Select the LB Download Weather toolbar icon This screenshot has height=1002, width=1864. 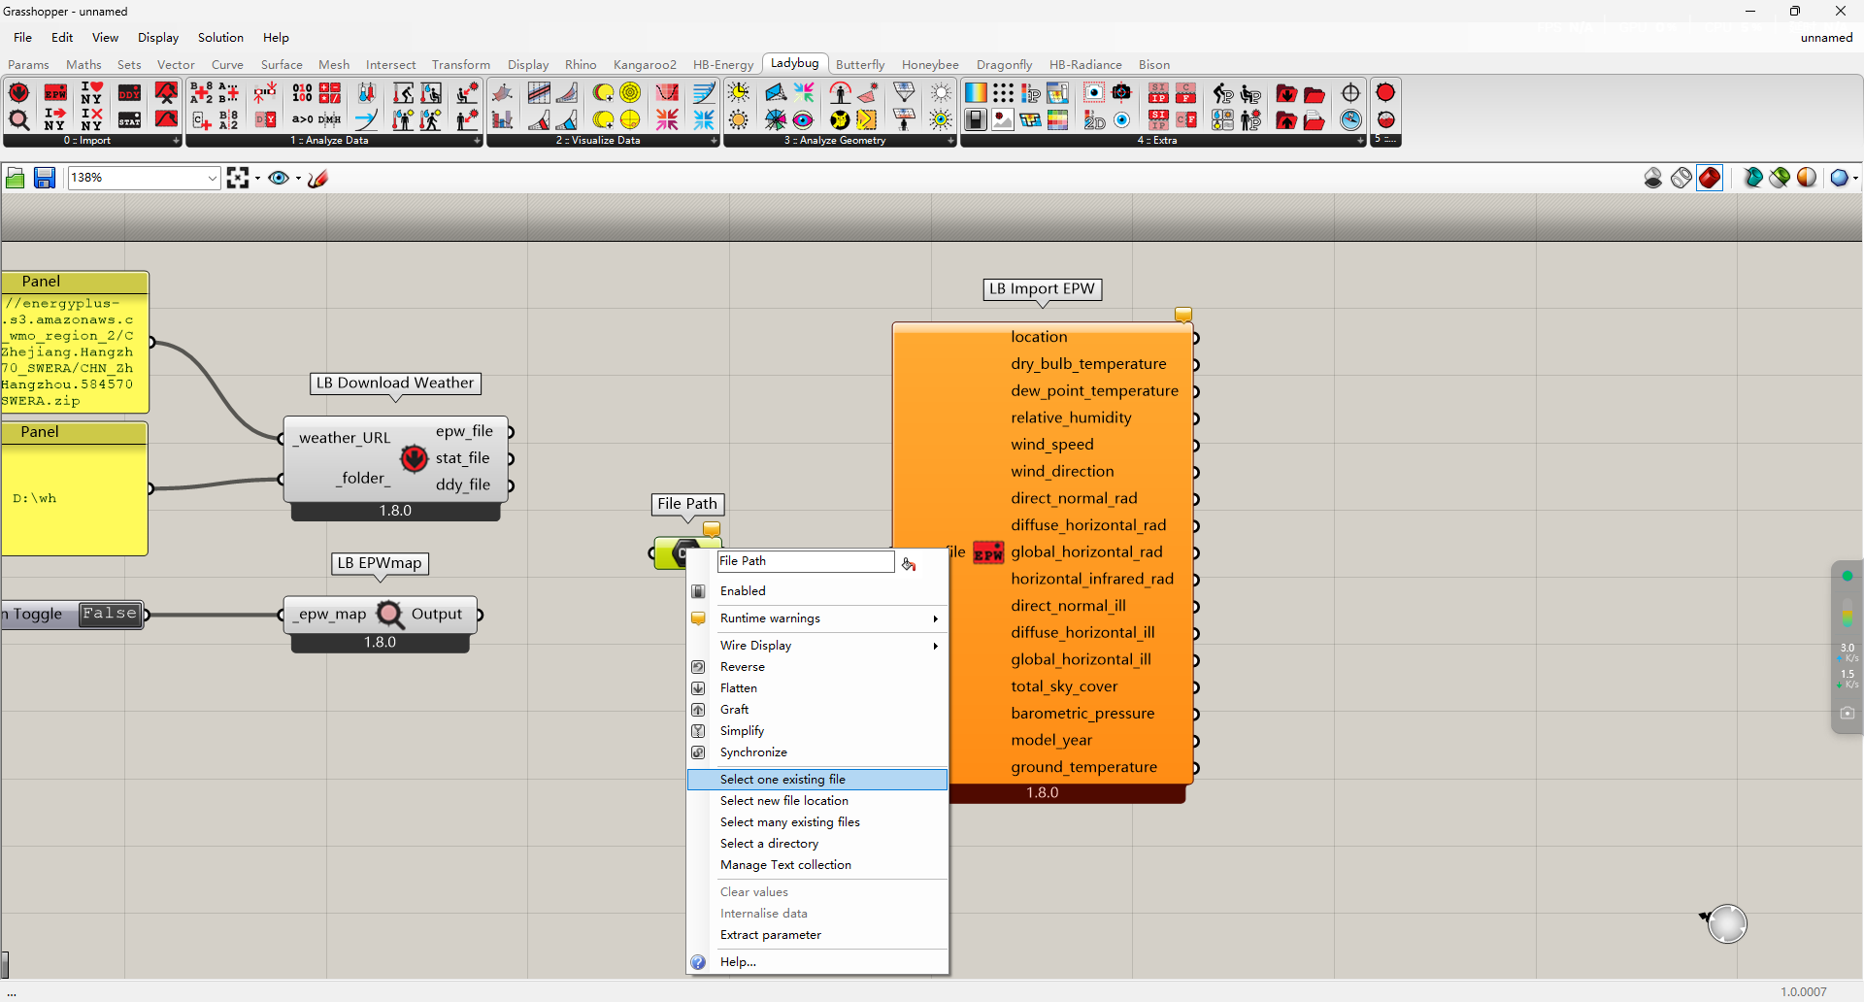tap(18, 93)
